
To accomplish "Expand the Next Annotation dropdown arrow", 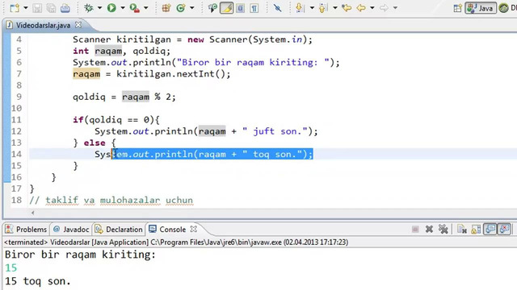I will pyautogui.click(x=312, y=8).
